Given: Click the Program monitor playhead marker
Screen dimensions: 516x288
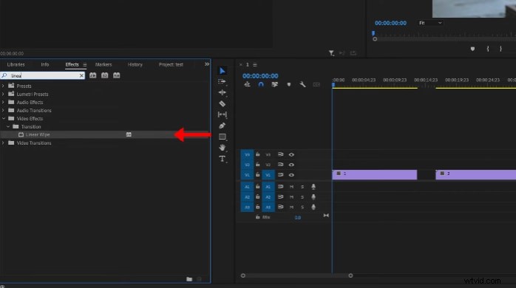Looking at the screenshot, I should pyautogui.click(x=373, y=33).
